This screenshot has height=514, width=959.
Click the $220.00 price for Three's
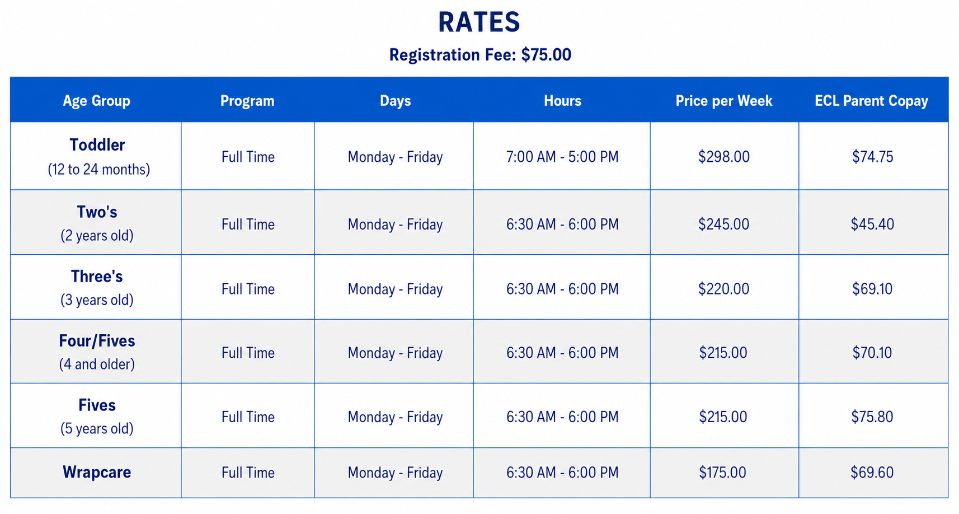click(723, 289)
